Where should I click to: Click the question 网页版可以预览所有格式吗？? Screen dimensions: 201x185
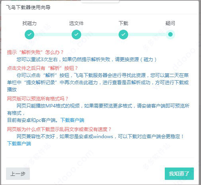tap(38, 99)
